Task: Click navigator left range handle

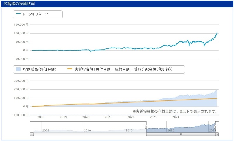Action: coord(146,127)
